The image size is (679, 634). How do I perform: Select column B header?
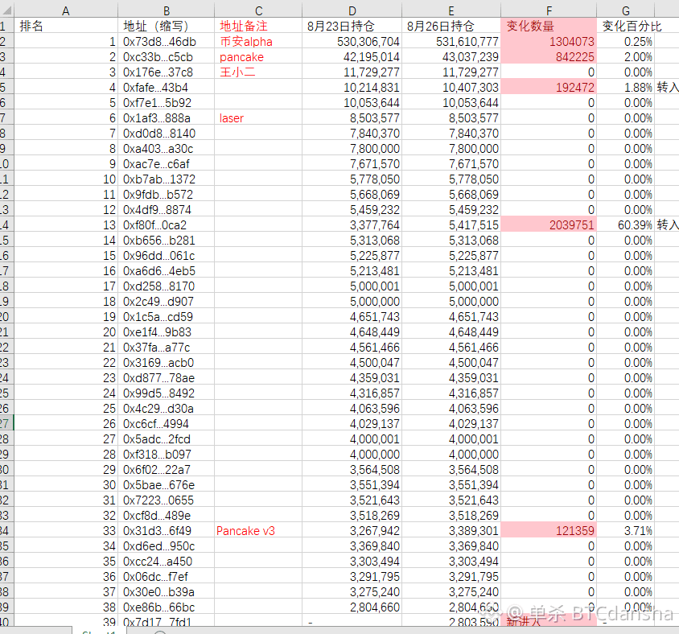[167, 10]
